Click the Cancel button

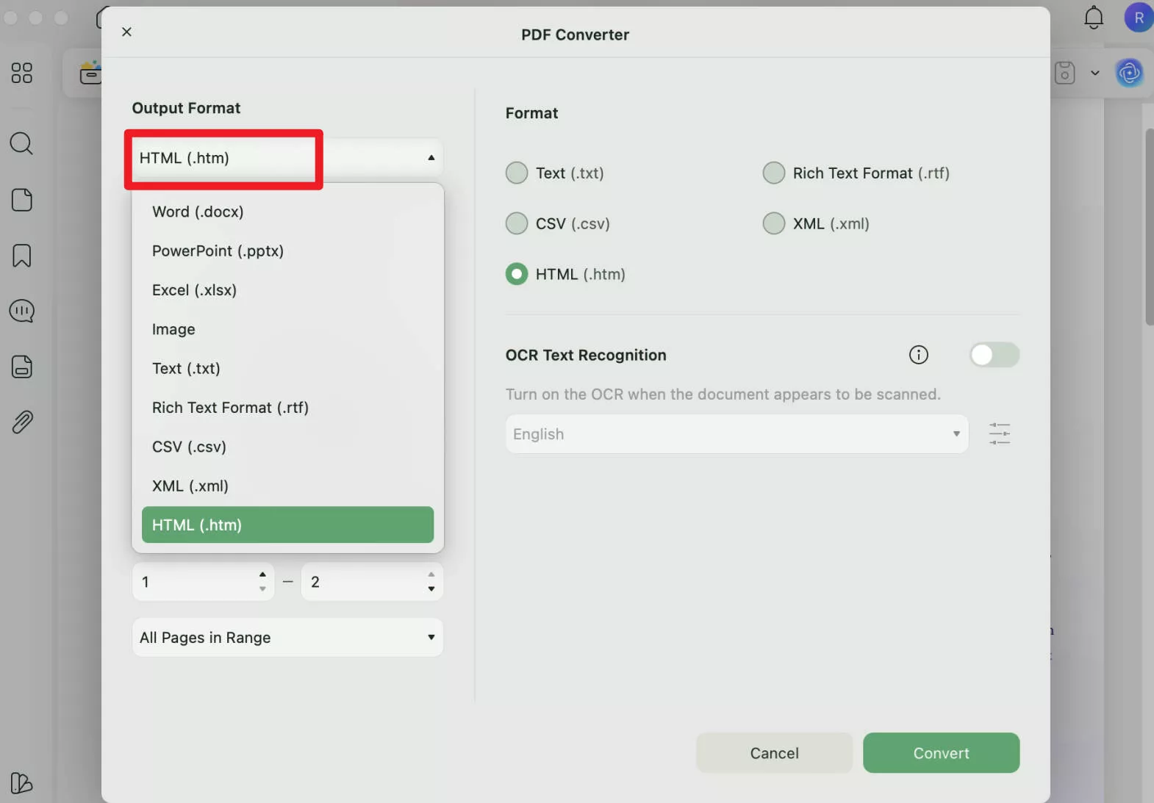(774, 753)
